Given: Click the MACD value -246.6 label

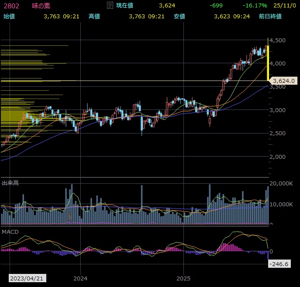Looking at the screenshot, I should pyautogui.click(x=278, y=264).
